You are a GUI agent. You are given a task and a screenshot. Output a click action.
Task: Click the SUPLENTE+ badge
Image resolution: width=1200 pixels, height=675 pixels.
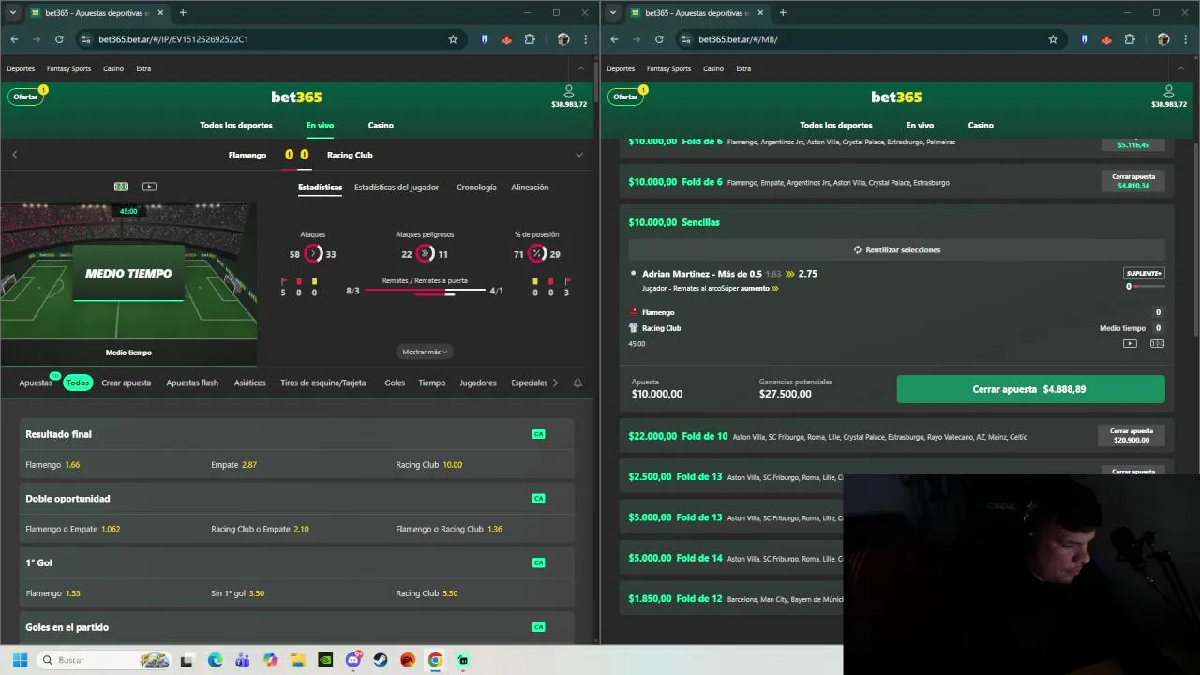1144,273
